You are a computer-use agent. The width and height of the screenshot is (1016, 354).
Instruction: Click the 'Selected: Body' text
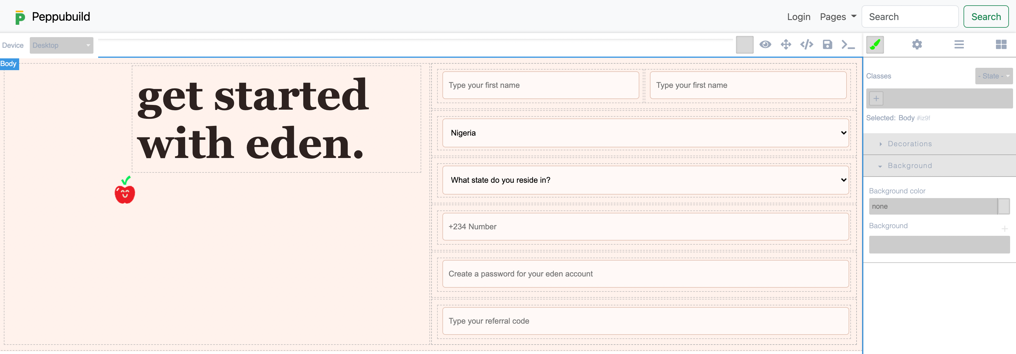890,118
